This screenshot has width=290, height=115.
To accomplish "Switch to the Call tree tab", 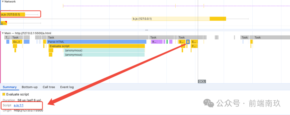I will pyautogui.click(x=49, y=87).
